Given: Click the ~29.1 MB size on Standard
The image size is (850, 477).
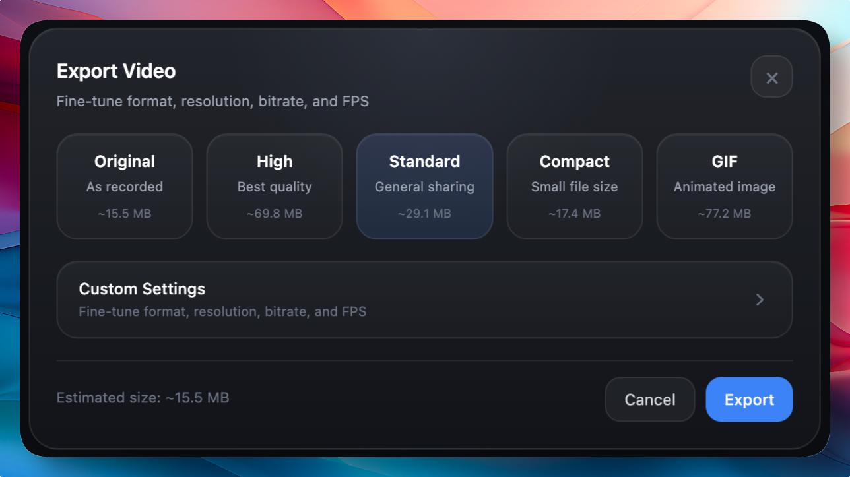Looking at the screenshot, I should click(x=424, y=214).
